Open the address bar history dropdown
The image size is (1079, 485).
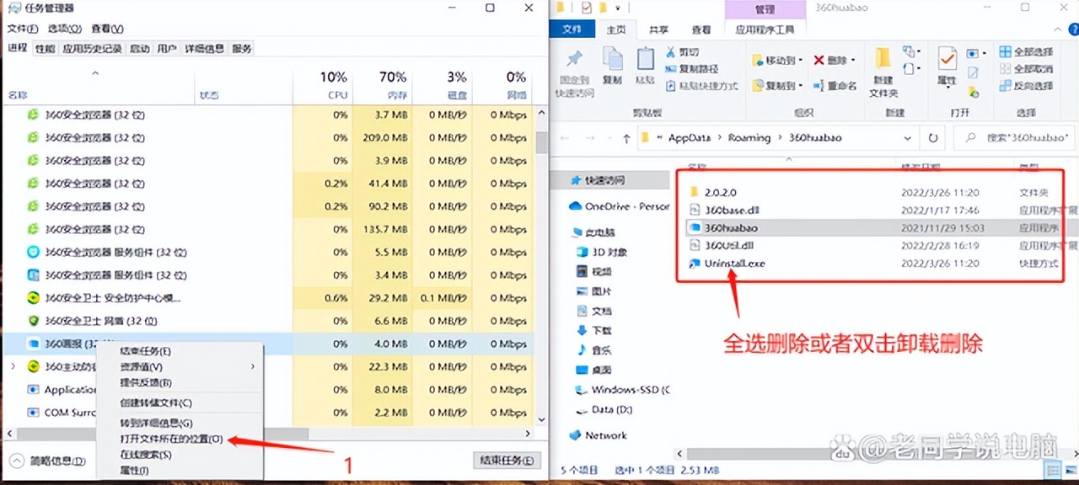pos(907,137)
